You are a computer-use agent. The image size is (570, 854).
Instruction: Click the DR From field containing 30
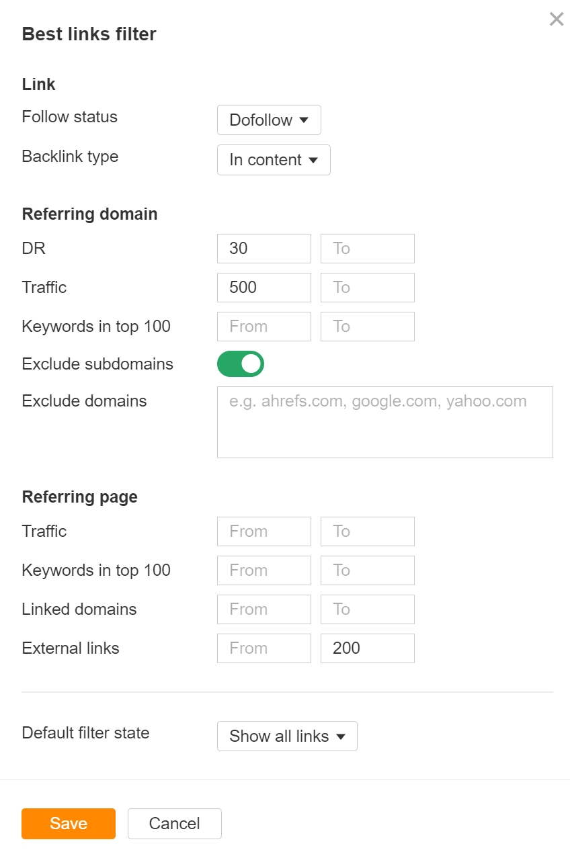pos(264,249)
